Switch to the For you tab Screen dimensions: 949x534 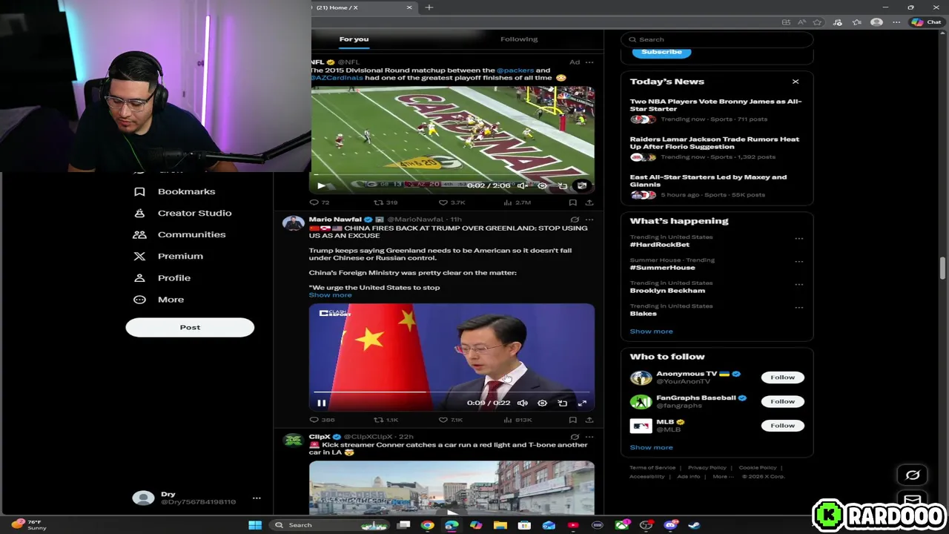(x=354, y=39)
